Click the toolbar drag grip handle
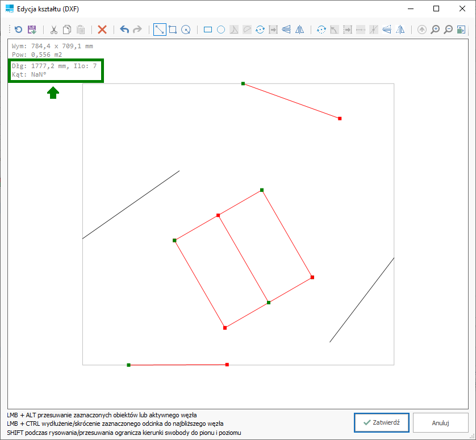This screenshot has width=476, height=440. [10, 30]
